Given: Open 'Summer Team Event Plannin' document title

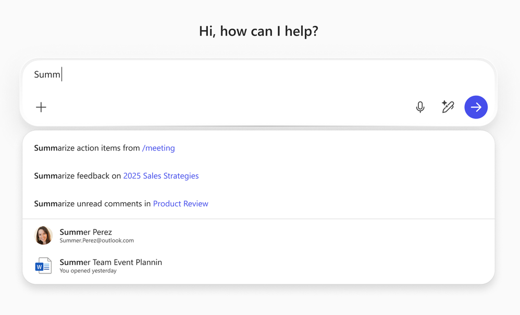Looking at the screenshot, I should 110,262.
